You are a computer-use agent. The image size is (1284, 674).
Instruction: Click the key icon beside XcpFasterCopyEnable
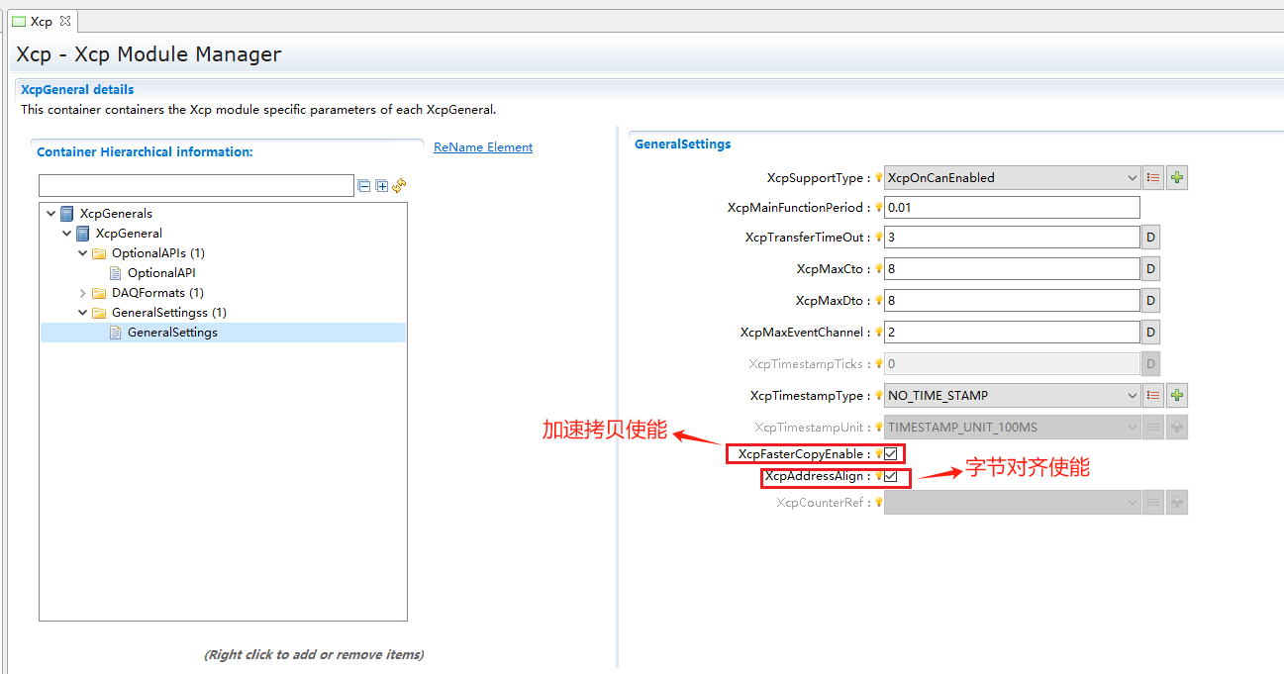[878, 453]
